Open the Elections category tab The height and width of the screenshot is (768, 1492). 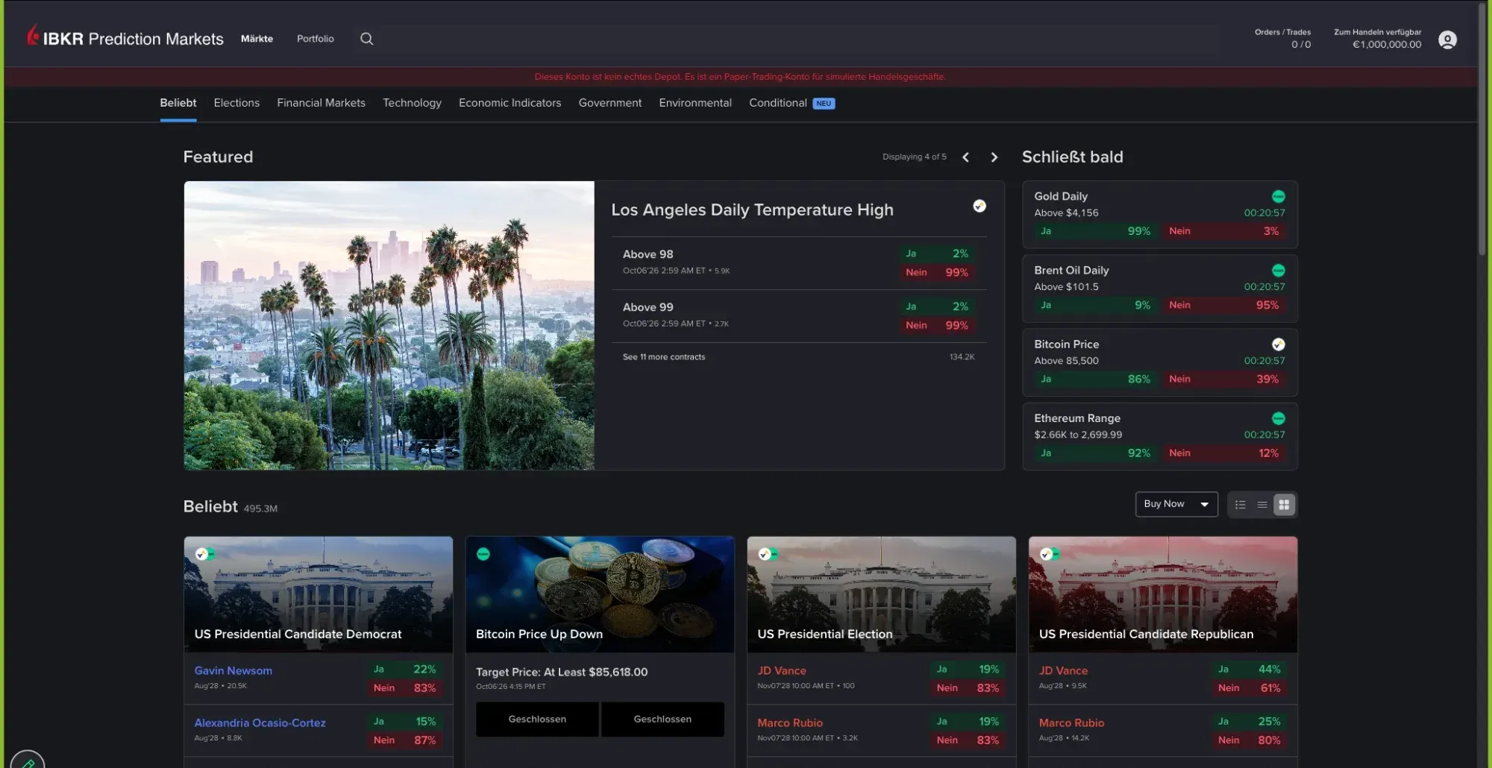[x=236, y=103]
